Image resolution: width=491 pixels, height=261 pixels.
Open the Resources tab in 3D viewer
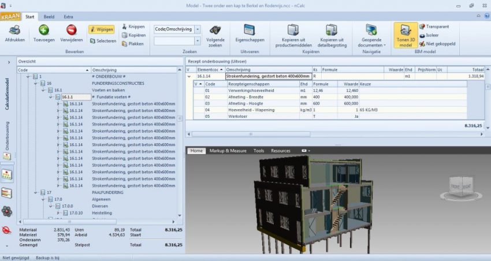(x=281, y=151)
